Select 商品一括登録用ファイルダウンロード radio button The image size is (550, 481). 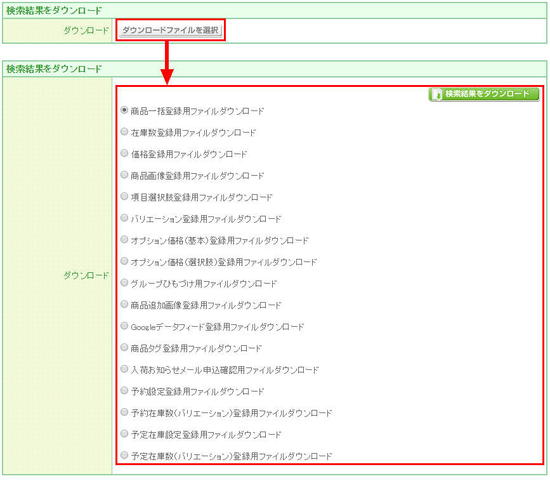[124, 110]
